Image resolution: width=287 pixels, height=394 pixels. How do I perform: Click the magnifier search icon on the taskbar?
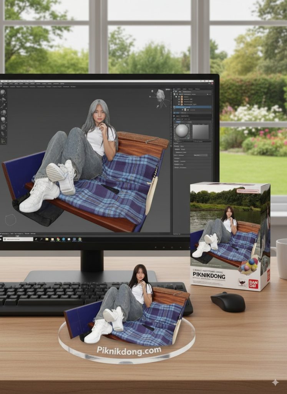(41, 239)
